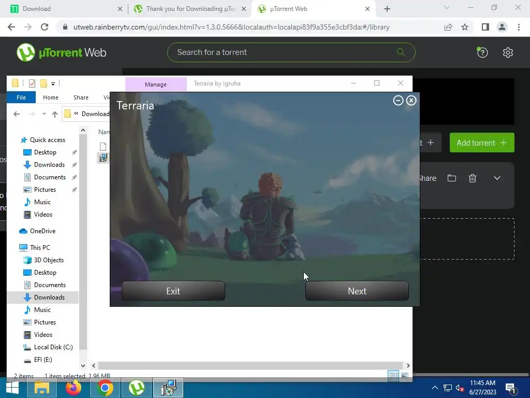The image size is (530, 398).
Task: Open the Chrome tab search chevron
Action: coord(447,7)
